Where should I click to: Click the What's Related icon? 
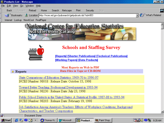[142, 15]
